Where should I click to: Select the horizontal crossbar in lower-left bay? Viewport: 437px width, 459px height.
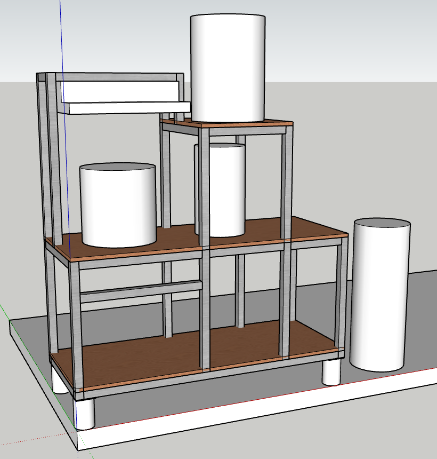[140, 290]
